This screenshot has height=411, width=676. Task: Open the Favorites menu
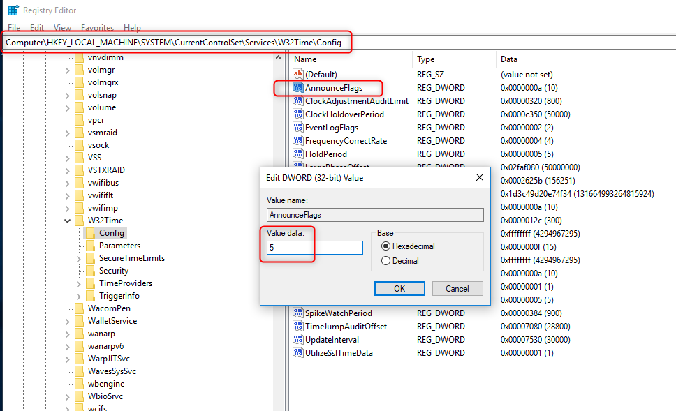click(x=97, y=28)
